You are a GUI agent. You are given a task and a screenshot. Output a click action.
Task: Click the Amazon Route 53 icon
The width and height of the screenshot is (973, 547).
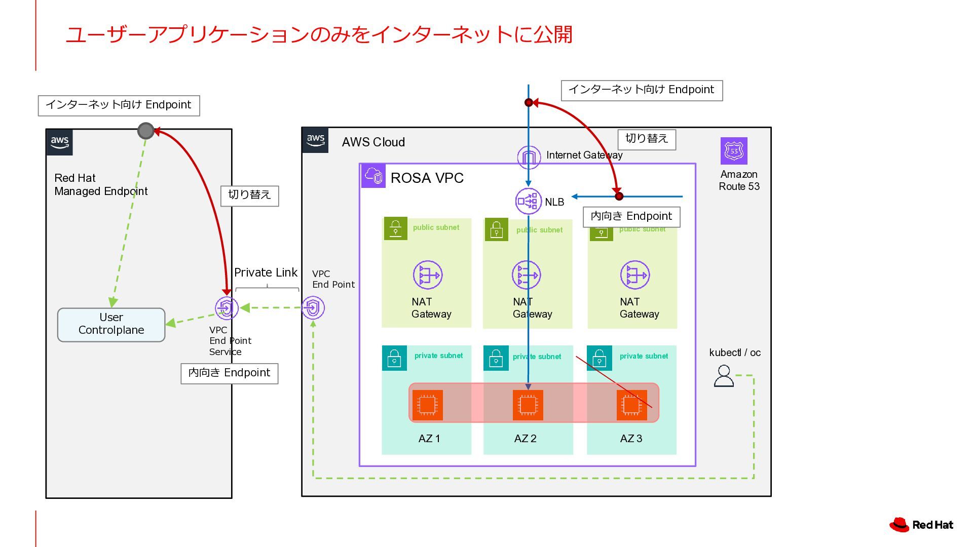coord(734,151)
